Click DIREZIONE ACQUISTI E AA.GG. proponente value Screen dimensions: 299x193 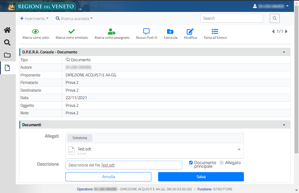coord(91,75)
